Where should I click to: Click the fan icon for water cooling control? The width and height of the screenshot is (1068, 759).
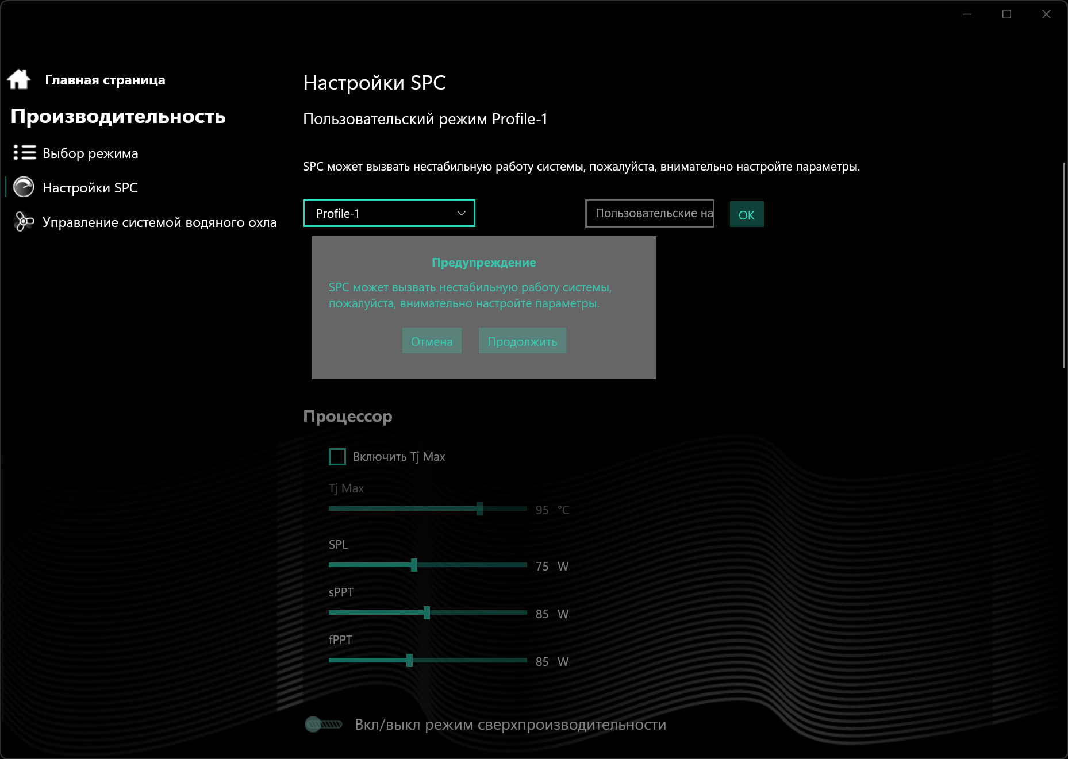click(x=24, y=222)
